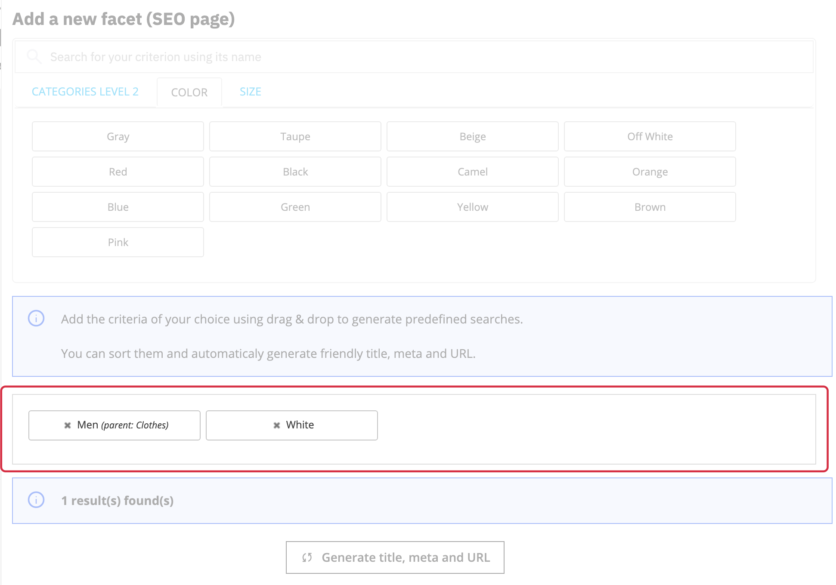Image resolution: width=836 pixels, height=585 pixels.
Task: Choose the Black color criterion
Action: (x=295, y=172)
